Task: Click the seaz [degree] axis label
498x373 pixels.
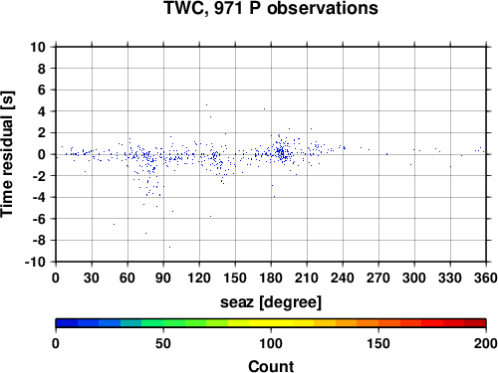Action: tap(271, 302)
